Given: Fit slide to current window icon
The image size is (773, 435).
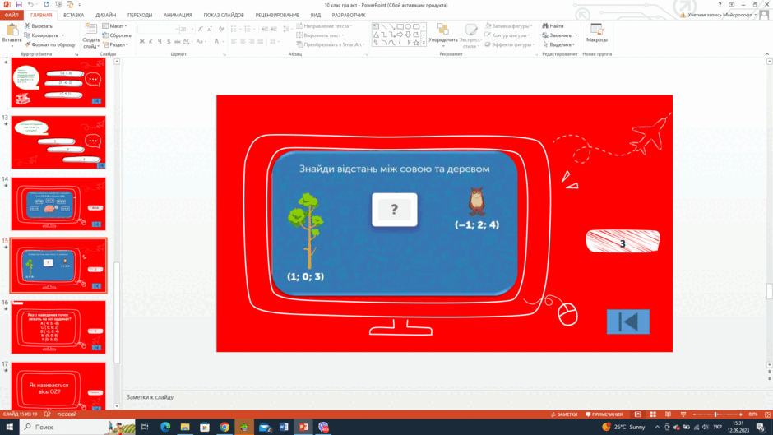Looking at the screenshot, I should [767, 414].
